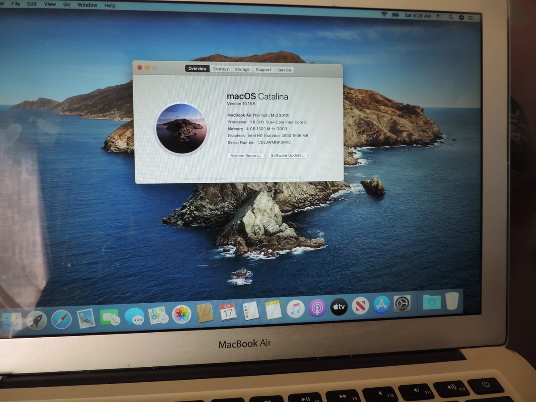Open Safari compass icon in Dock

pyautogui.click(x=61, y=319)
